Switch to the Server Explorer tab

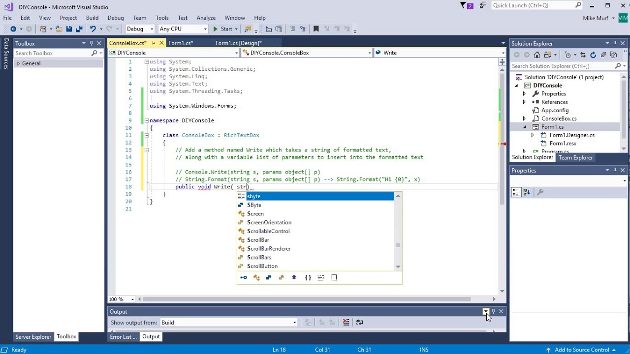[x=33, y=337]
